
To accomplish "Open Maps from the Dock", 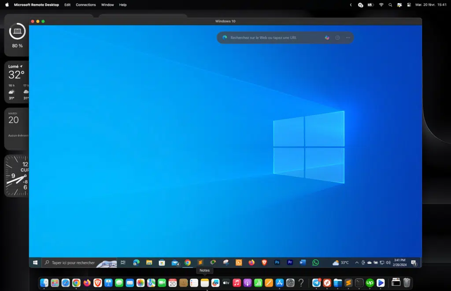I will (151, 283).
